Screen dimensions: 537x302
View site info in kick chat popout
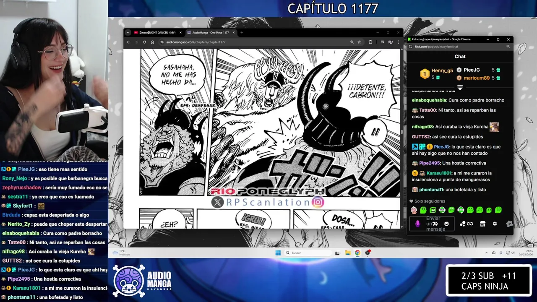click(x=410, y=47)
